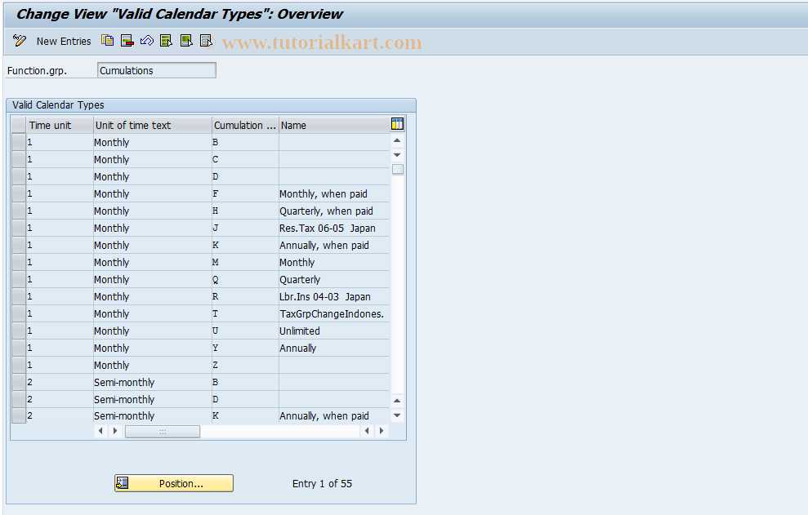Click cumulation cell Z
This screenshot has height=515, width=808.
245,365
